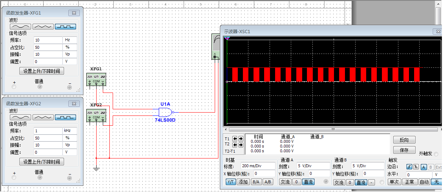
Task: Select triangle waveform in XFG1 generator
Action: tap(43, 27)
